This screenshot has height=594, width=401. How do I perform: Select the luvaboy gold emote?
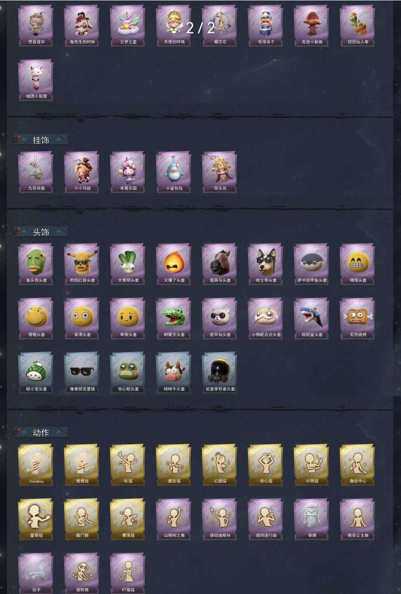pos(36,465)
